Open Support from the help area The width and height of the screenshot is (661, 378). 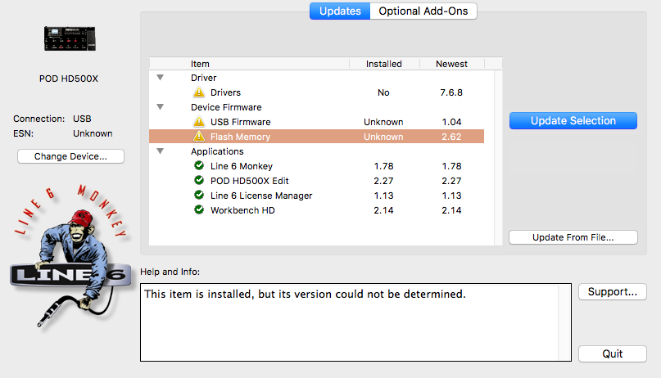pyautogui.click(x=612, y=291)
